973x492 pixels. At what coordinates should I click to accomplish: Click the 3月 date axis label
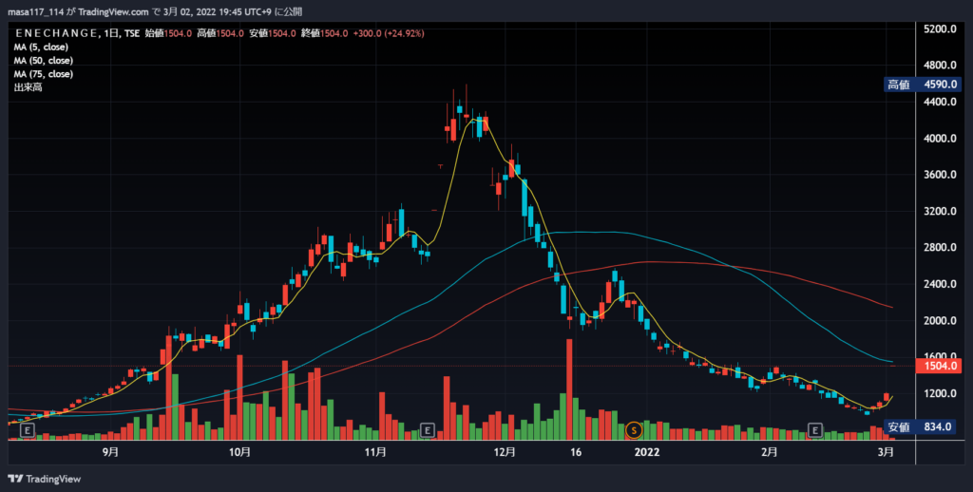coord(887,452)
